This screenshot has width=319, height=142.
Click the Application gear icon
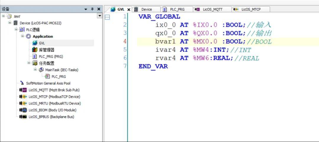coord(28,36)
